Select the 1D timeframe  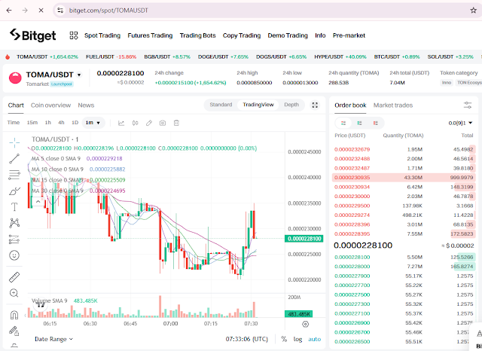pos(75,123)
